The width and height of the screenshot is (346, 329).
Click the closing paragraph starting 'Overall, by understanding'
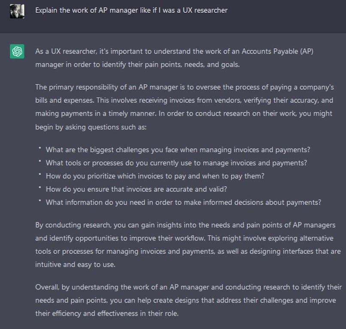[x=188, y=300]
